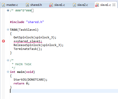This screenshot has width=118, height=99.
Task: Click the shared.h header file icon
Action: pos(27,5)
